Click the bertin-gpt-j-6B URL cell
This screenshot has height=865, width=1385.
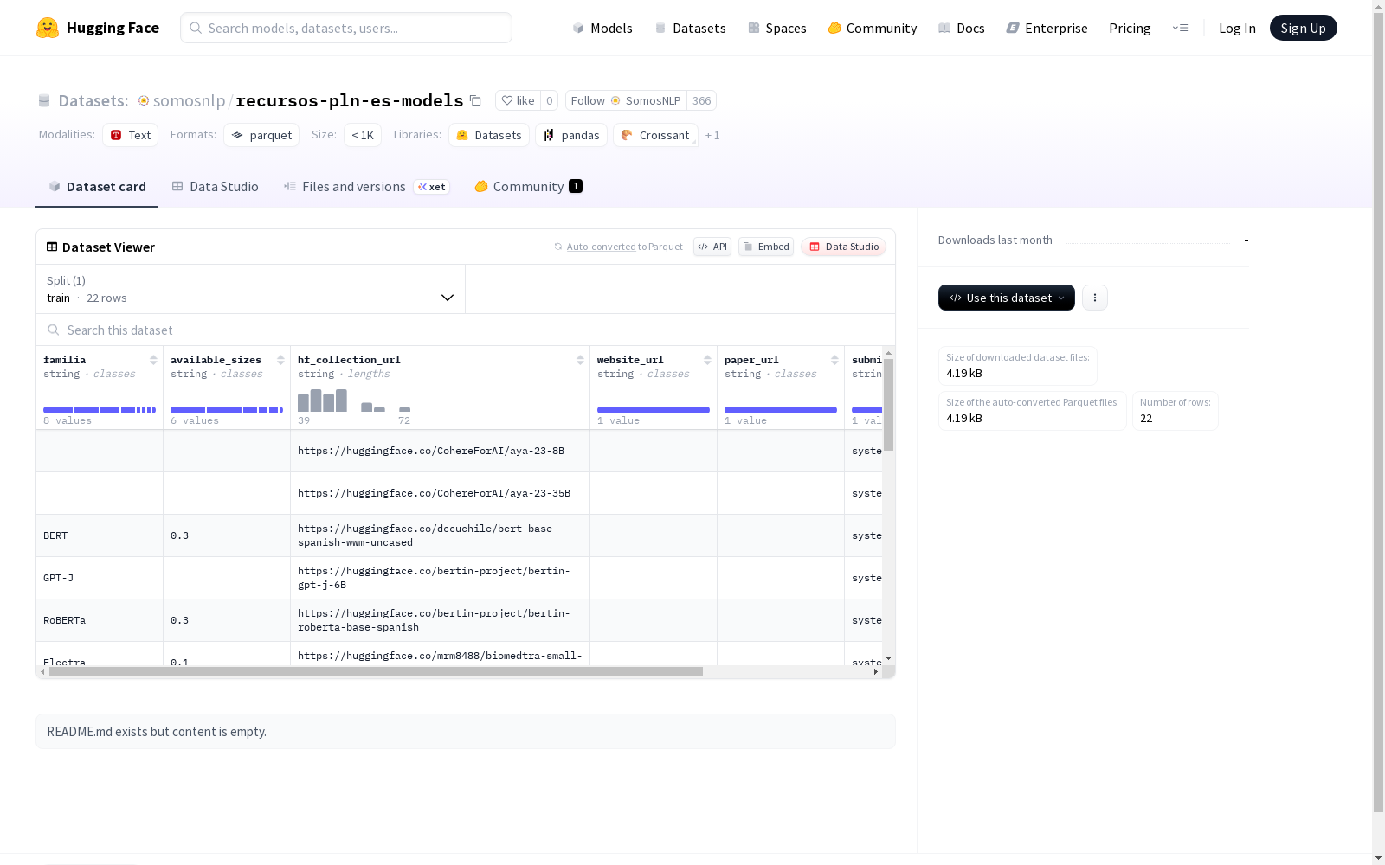pyautogui.click(x=440, y=578)
